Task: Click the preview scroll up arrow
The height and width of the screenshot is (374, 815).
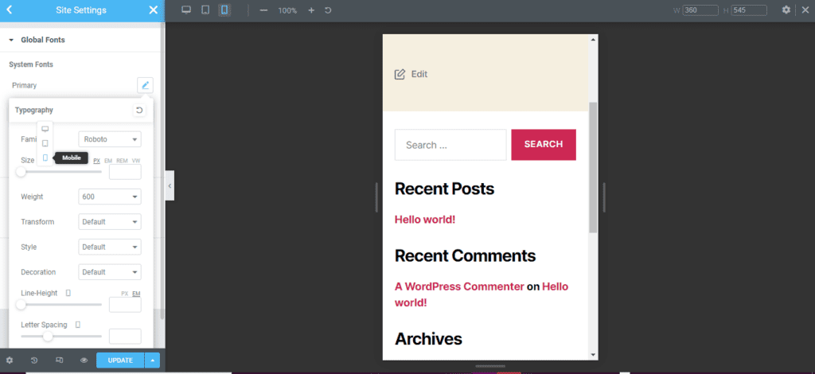Action: (x=593, y=40)
